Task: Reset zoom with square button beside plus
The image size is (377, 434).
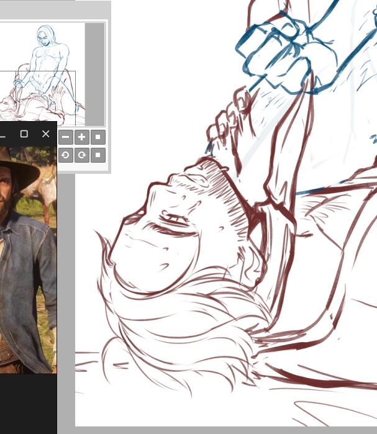Action: click(98, 137)
